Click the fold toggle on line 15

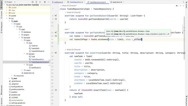(59, 43)
